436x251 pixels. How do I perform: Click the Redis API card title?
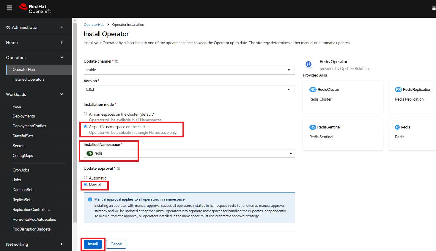tap(405, 127)
